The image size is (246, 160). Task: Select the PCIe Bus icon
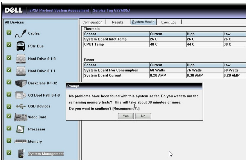pos(21,46)
